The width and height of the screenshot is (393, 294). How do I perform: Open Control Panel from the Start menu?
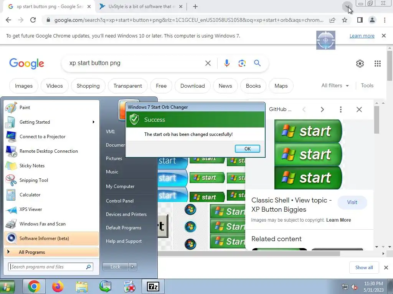pos(120,201)
